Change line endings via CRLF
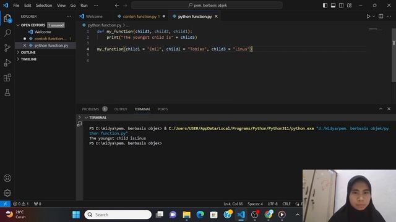Viewport: 396px width, 222px height. pyautogui.click(x=286, y=204)
